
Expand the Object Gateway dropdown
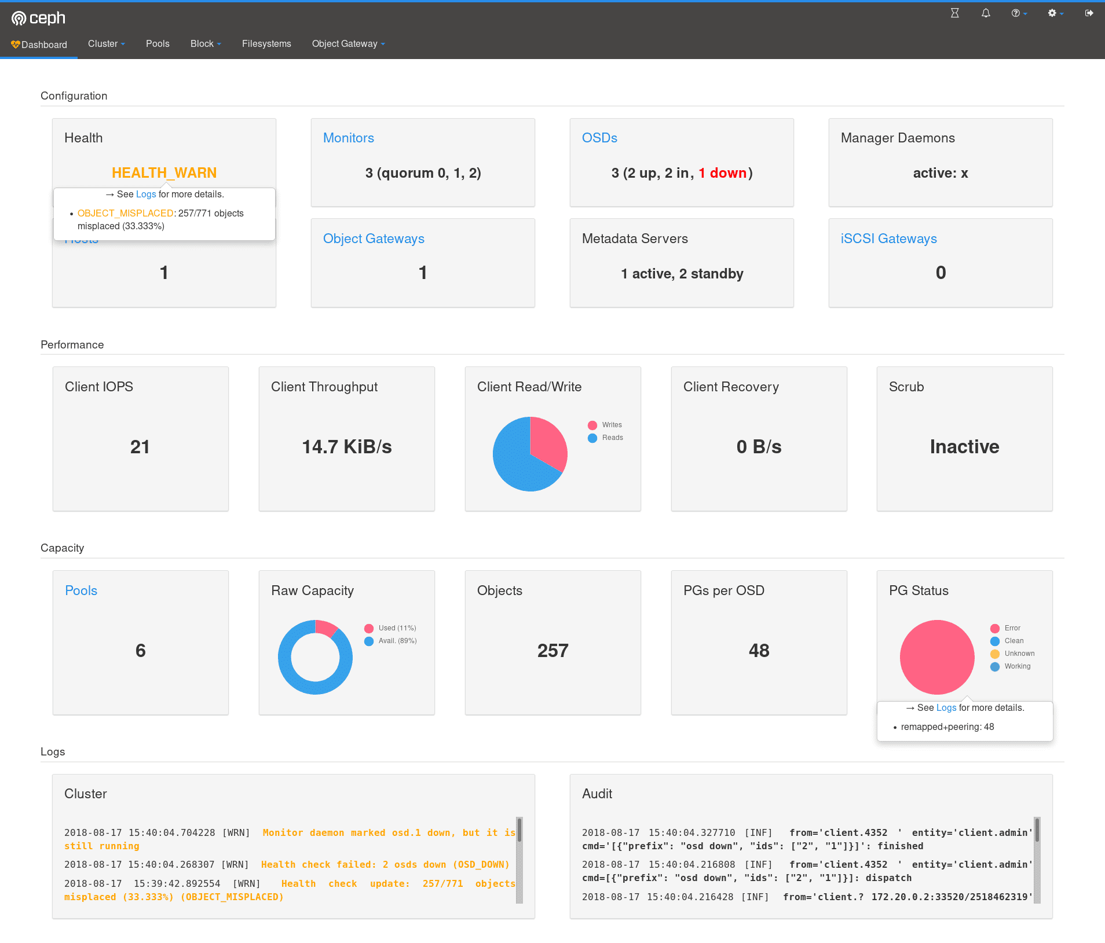[348, 44]
